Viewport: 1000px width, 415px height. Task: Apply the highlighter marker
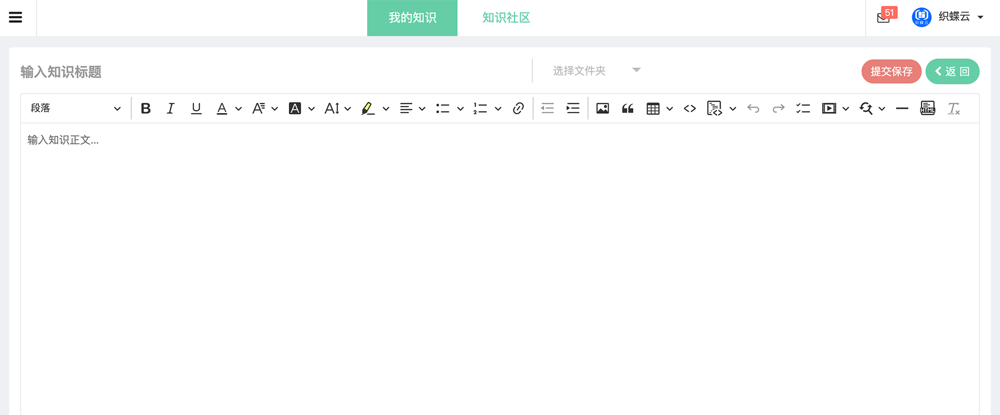point(368,108)
